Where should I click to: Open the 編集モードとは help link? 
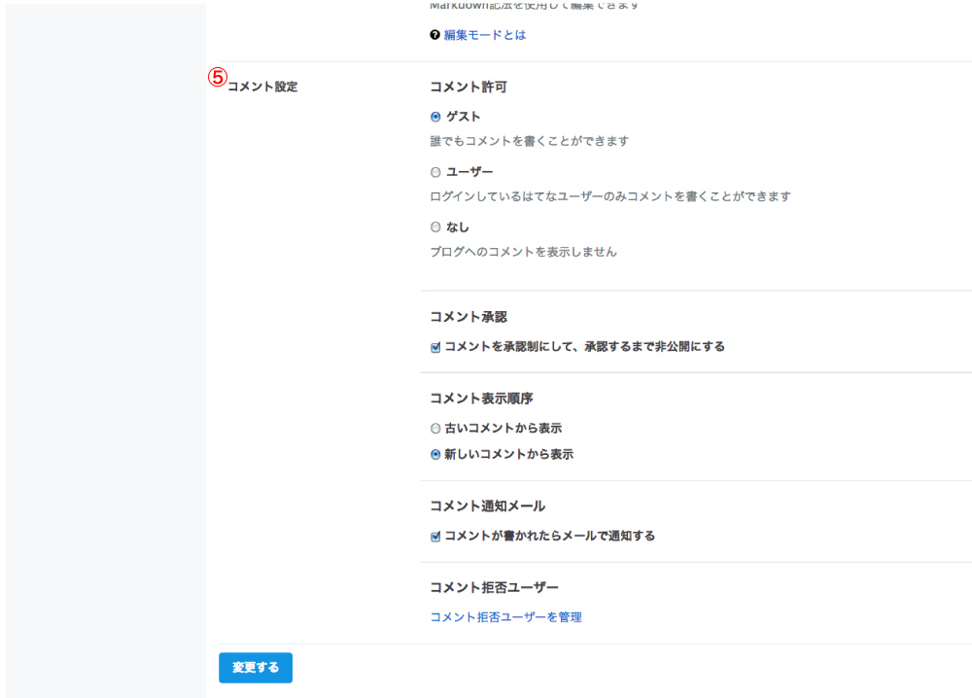click(x=485, y=35)
